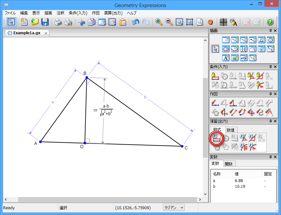Toggle the grid display in toolbar
This screenshot has width=281, height=215.
coord(223,22)
